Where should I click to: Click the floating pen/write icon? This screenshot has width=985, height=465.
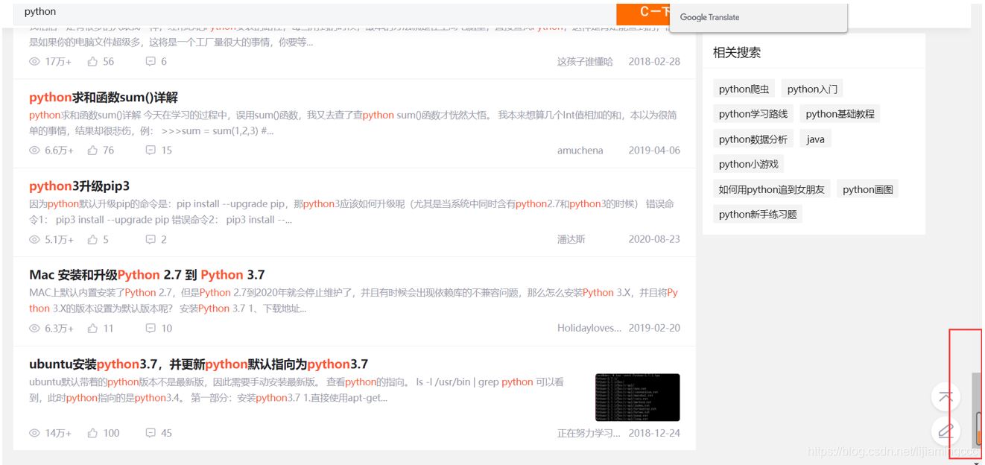[x=946, y=430]
